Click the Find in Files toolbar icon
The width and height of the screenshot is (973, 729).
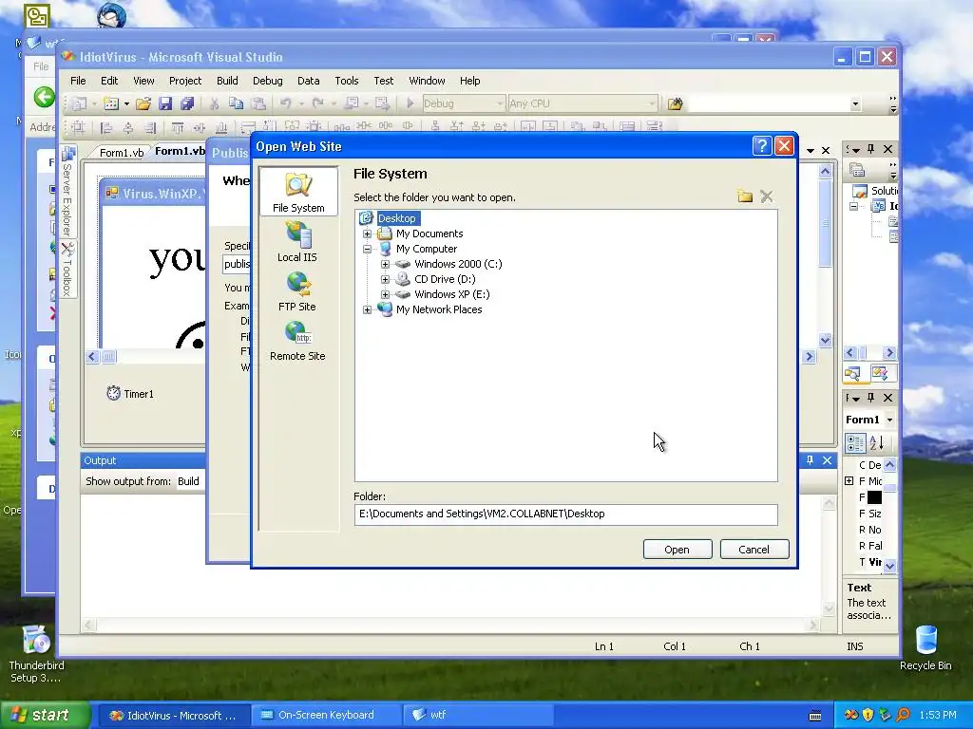click(x=676, y=103)
